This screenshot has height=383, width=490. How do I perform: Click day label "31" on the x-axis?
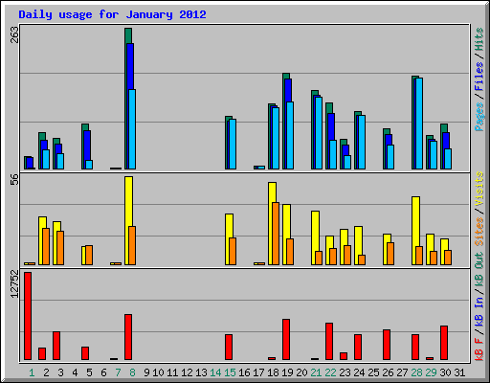[x=459, y=372]
